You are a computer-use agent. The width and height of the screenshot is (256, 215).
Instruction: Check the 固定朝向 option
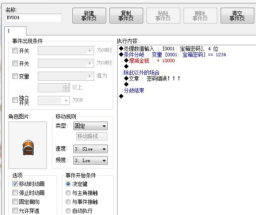(15, 202)
